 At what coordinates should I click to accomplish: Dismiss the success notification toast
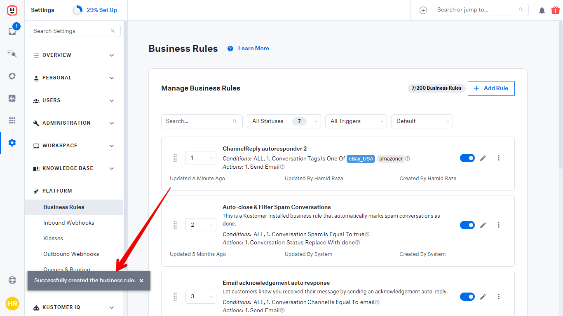tap(141, 281)
